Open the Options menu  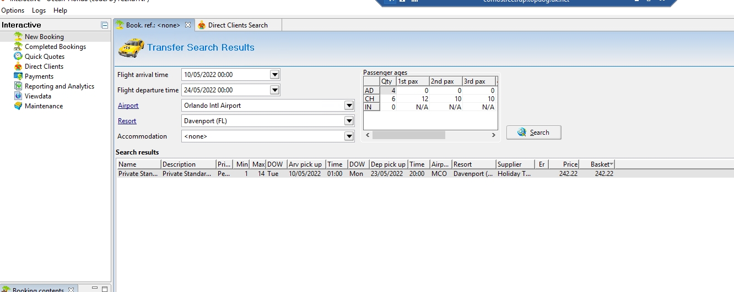click(x=13, y=10)
